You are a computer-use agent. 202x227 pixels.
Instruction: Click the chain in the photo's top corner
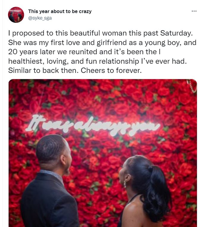192,86
